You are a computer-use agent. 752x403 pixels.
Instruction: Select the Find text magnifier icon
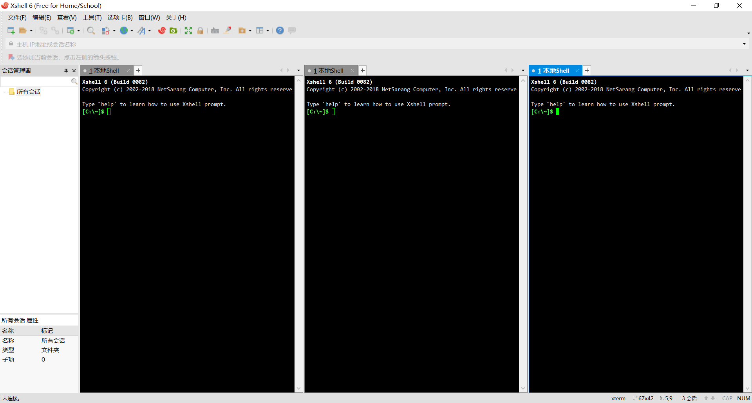[x=91, y=30]
